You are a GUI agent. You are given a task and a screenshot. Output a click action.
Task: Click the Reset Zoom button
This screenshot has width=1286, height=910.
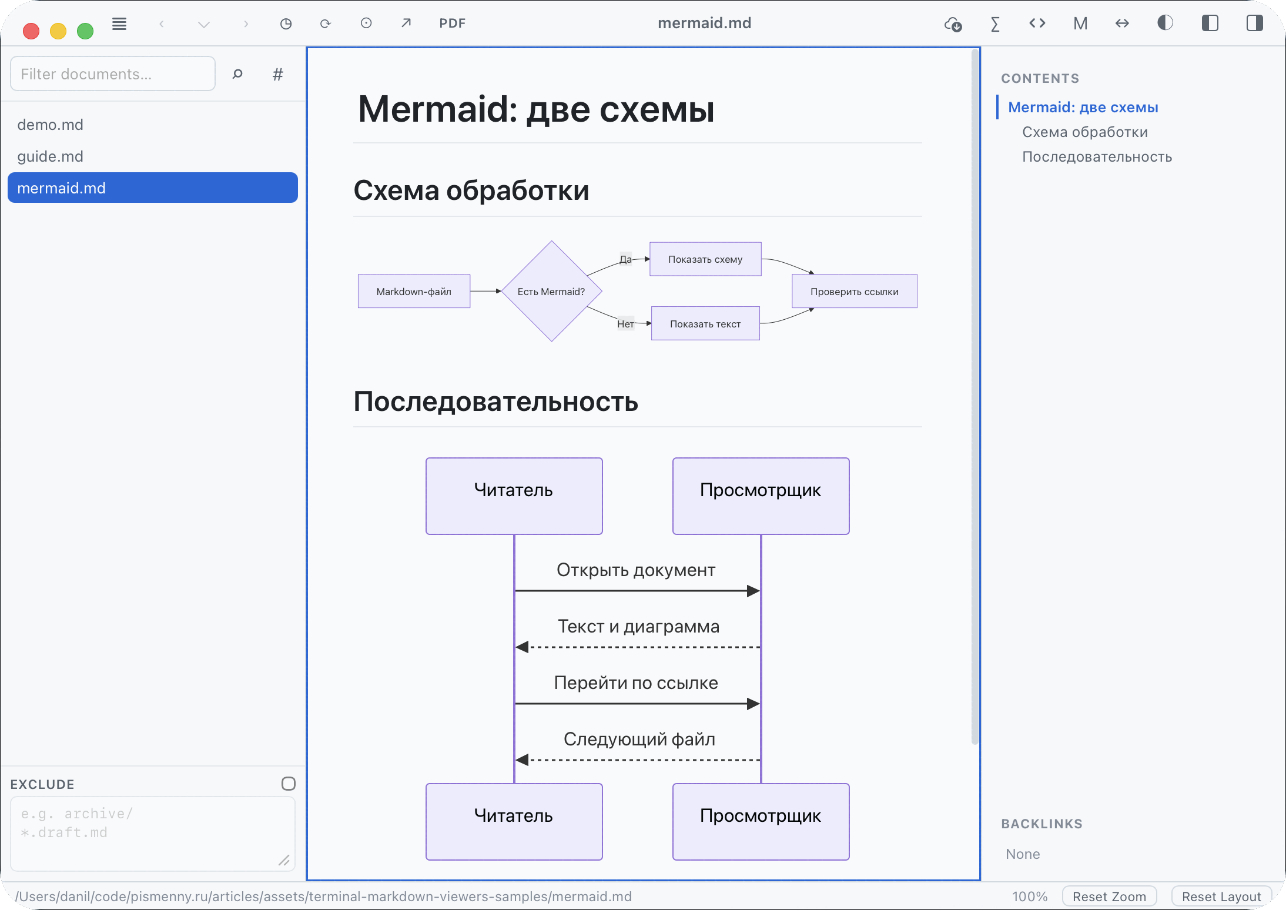[1109, 896]
